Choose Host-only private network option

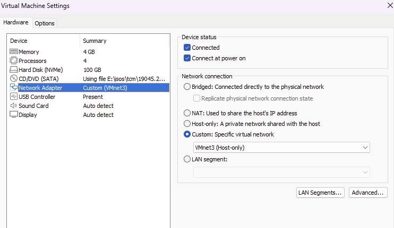pos(187,124)
